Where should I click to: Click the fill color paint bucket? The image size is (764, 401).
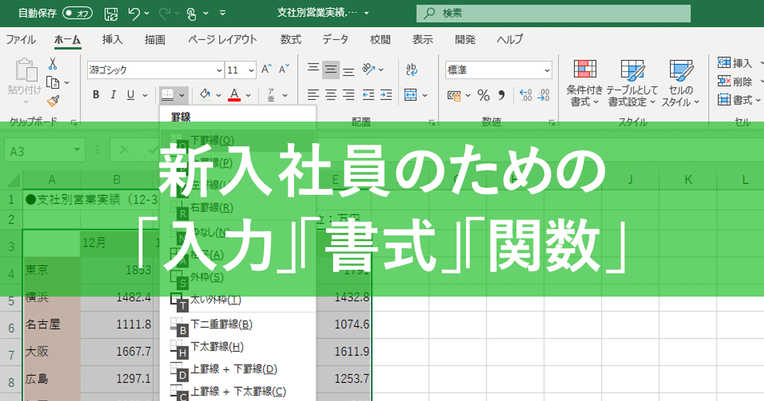(204, 95)
